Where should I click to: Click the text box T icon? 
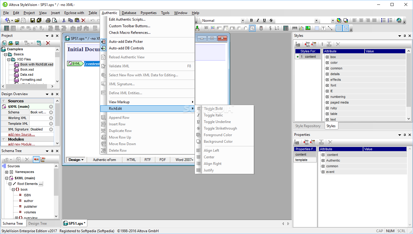pos(324,28)
